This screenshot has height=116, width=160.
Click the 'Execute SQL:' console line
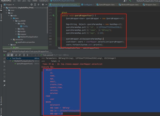click(x=48, y=67)
